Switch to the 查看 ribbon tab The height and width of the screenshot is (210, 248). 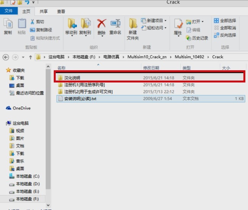pos(61,12)
